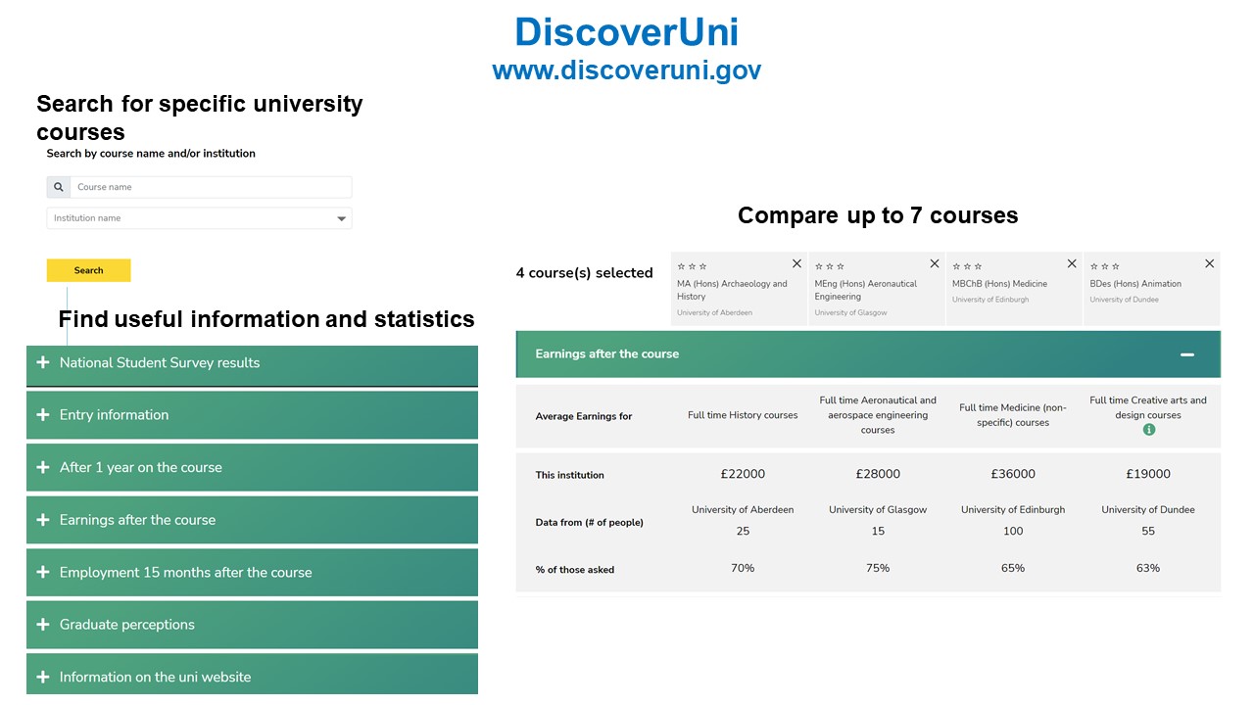Click the Data from (# of people) row label
1254x705 pixels.
point(590,522)
